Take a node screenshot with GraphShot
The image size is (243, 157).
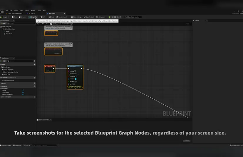33,17
